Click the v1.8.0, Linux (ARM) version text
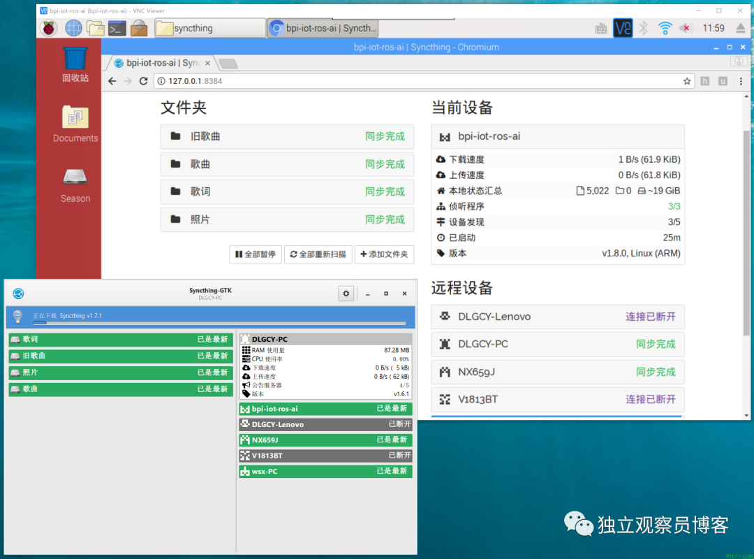754x559 pixels. click(x=641, y=253)
